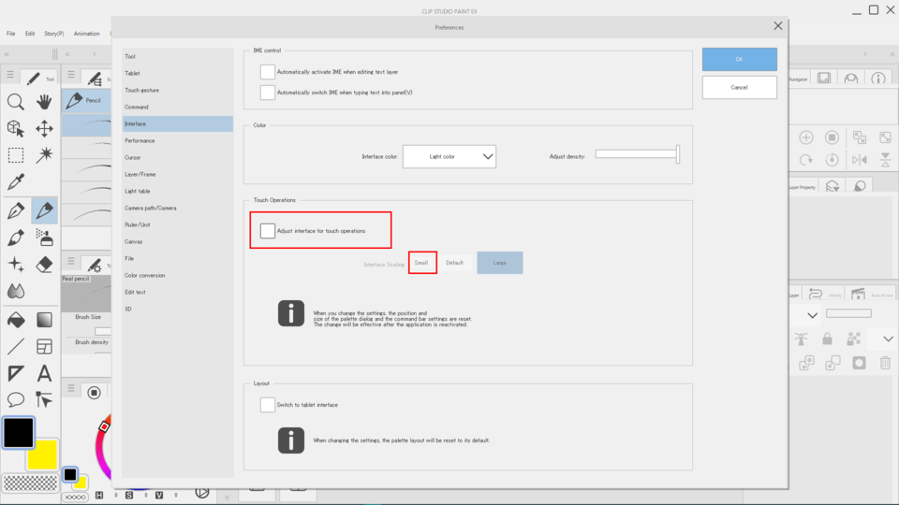Select the Real pencil brush preview
Screen dimensions: 899x505
coord(86,294)
